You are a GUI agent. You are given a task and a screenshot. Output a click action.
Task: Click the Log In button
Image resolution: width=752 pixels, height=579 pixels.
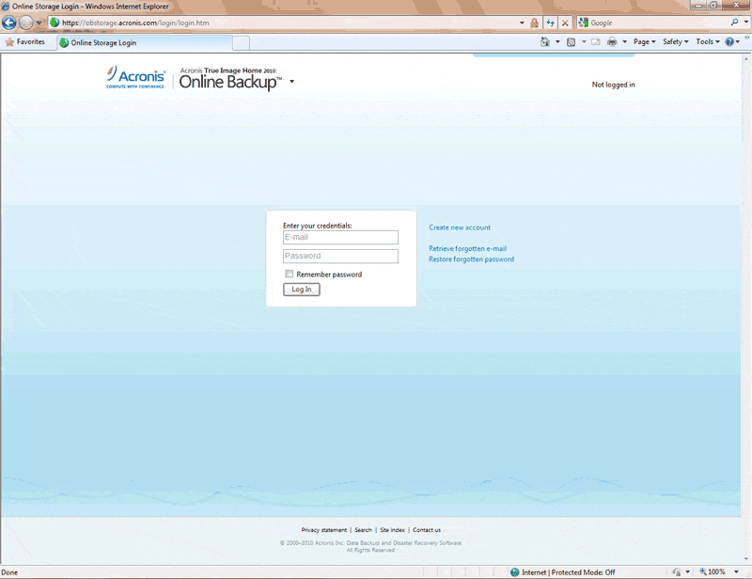[x=301, y=289]
